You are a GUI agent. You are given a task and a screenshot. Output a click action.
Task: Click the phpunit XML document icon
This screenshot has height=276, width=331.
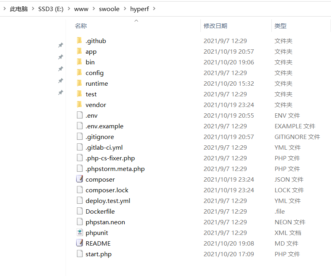point(80,232)
